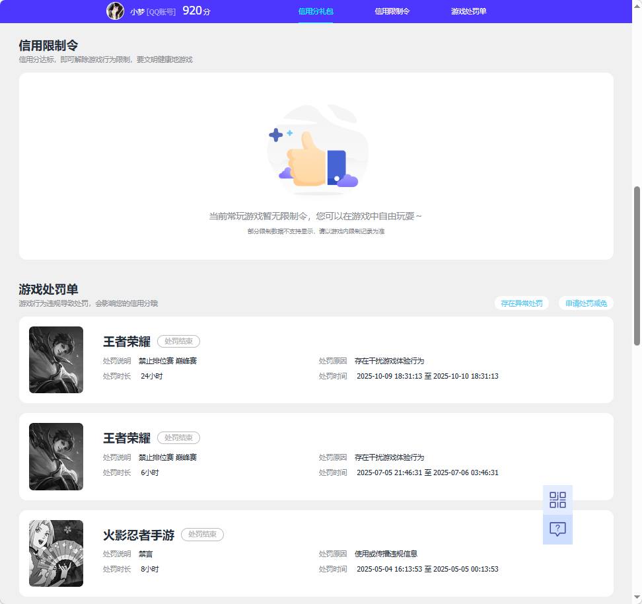Click the 申请处罚减免 button
The height and width of the screenshot is (604, 642).
pos(585,303)
